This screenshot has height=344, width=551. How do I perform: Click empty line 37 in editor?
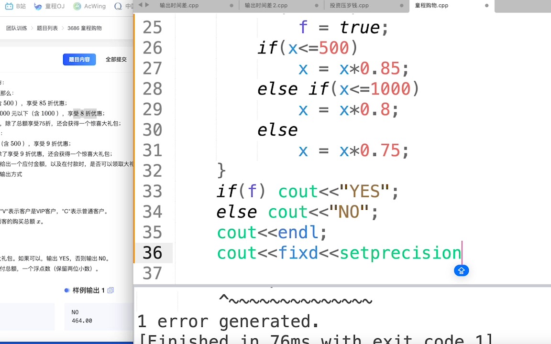pos(362,273)
